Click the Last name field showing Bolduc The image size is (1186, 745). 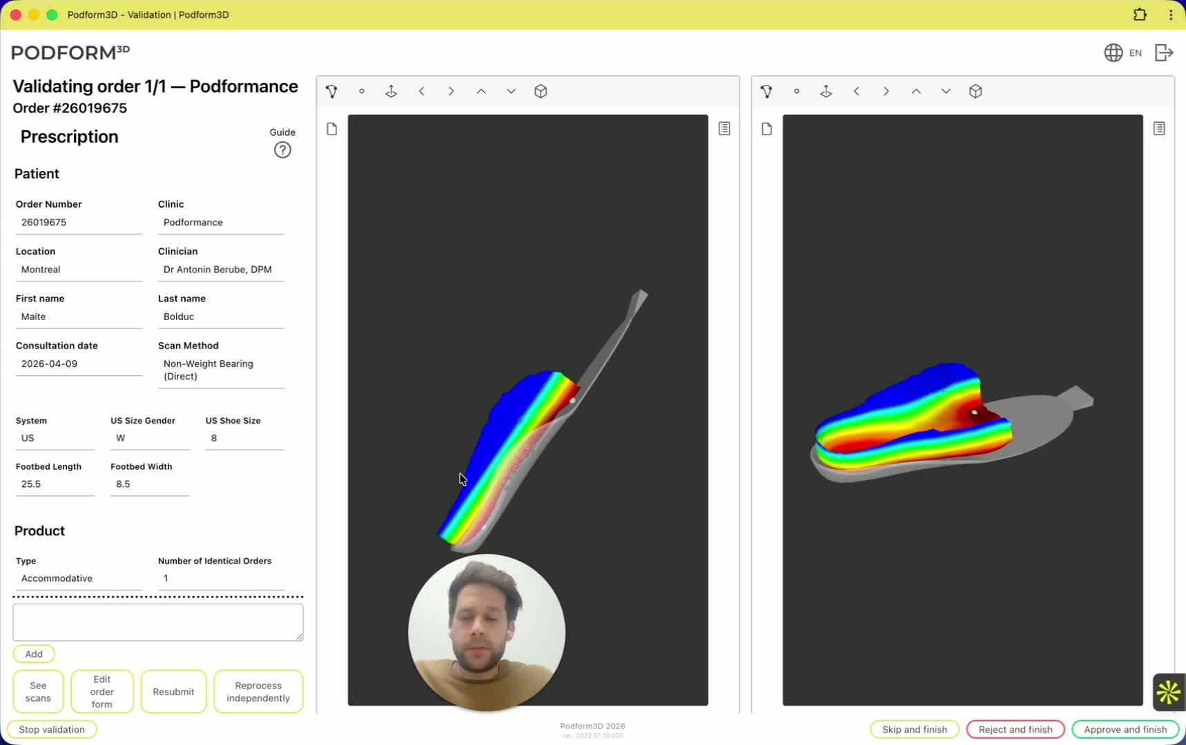221,317
